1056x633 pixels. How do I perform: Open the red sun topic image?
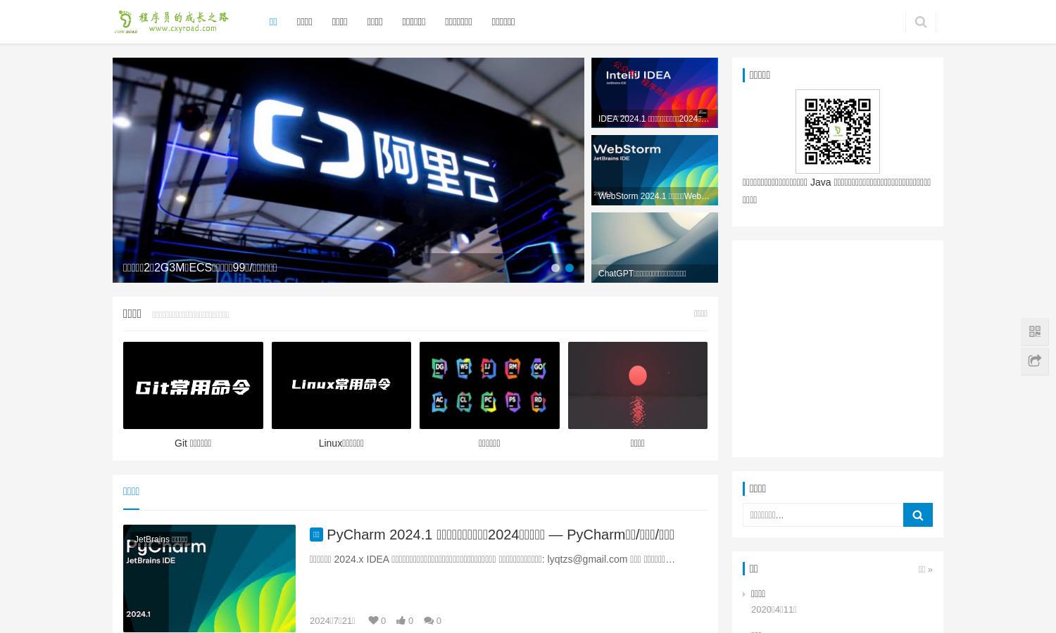[638, 385]
